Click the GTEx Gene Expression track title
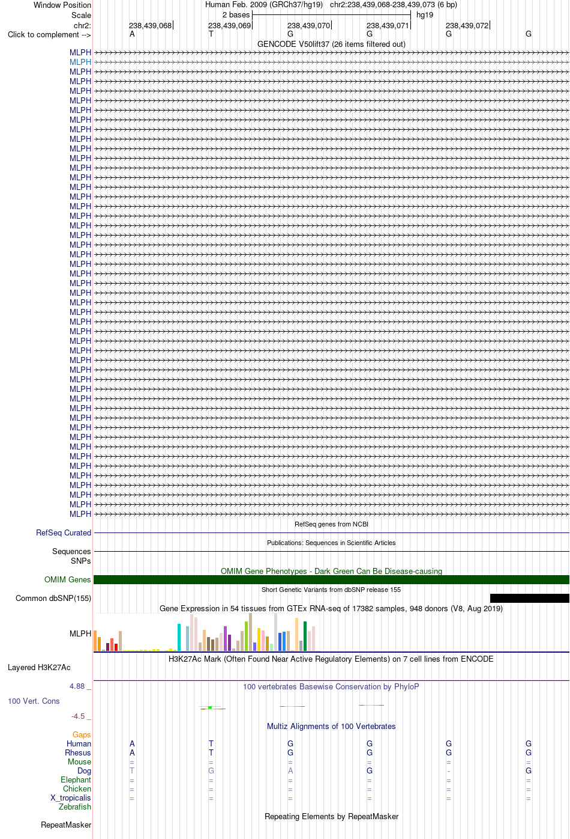 [x=331, y=608]
